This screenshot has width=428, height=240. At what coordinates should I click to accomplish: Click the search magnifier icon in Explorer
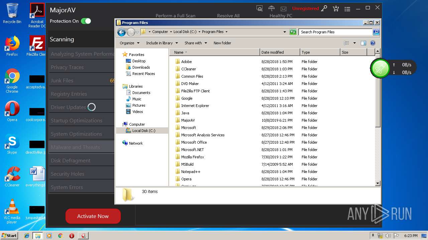(x=376, y=32)
